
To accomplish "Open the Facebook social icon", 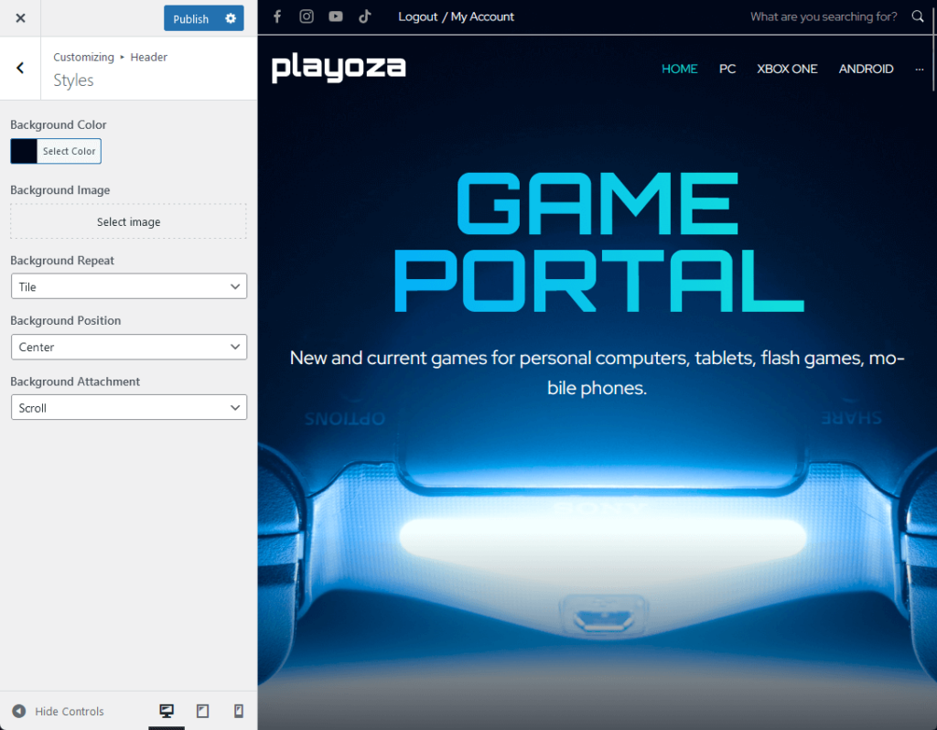I will tap(277, 16).
